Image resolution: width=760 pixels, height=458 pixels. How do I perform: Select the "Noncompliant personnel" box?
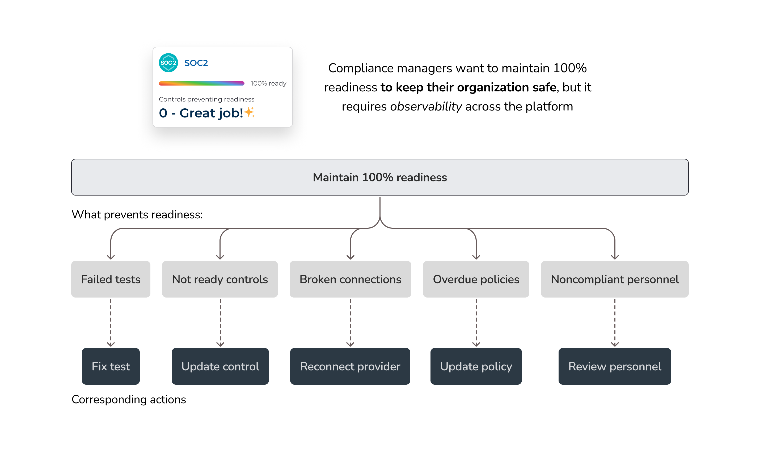tap(614, 279)
